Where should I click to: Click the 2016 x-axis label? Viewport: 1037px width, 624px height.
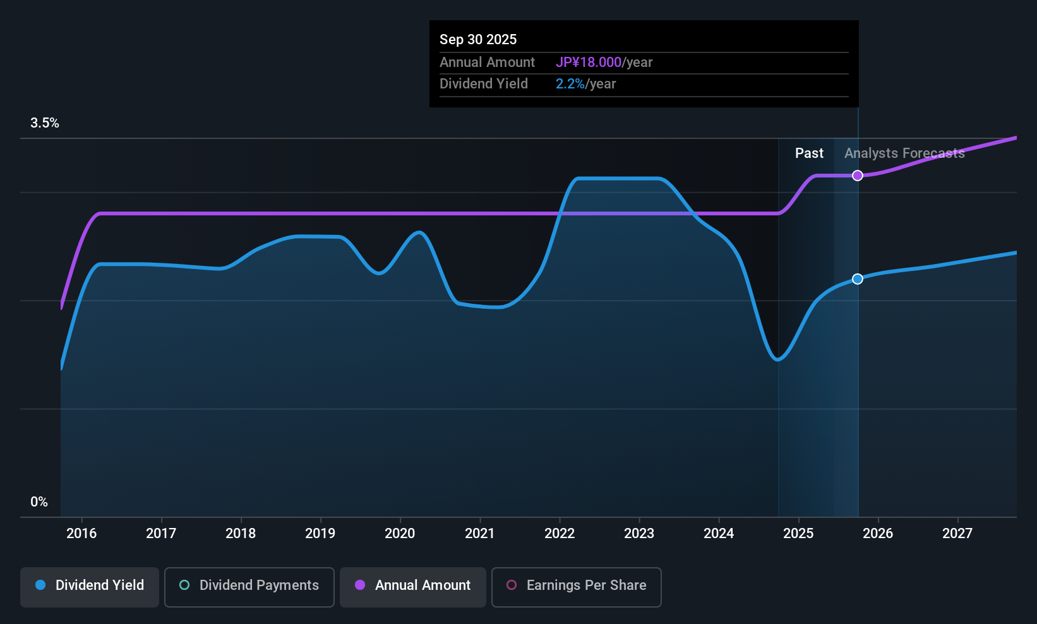[81, 534]
